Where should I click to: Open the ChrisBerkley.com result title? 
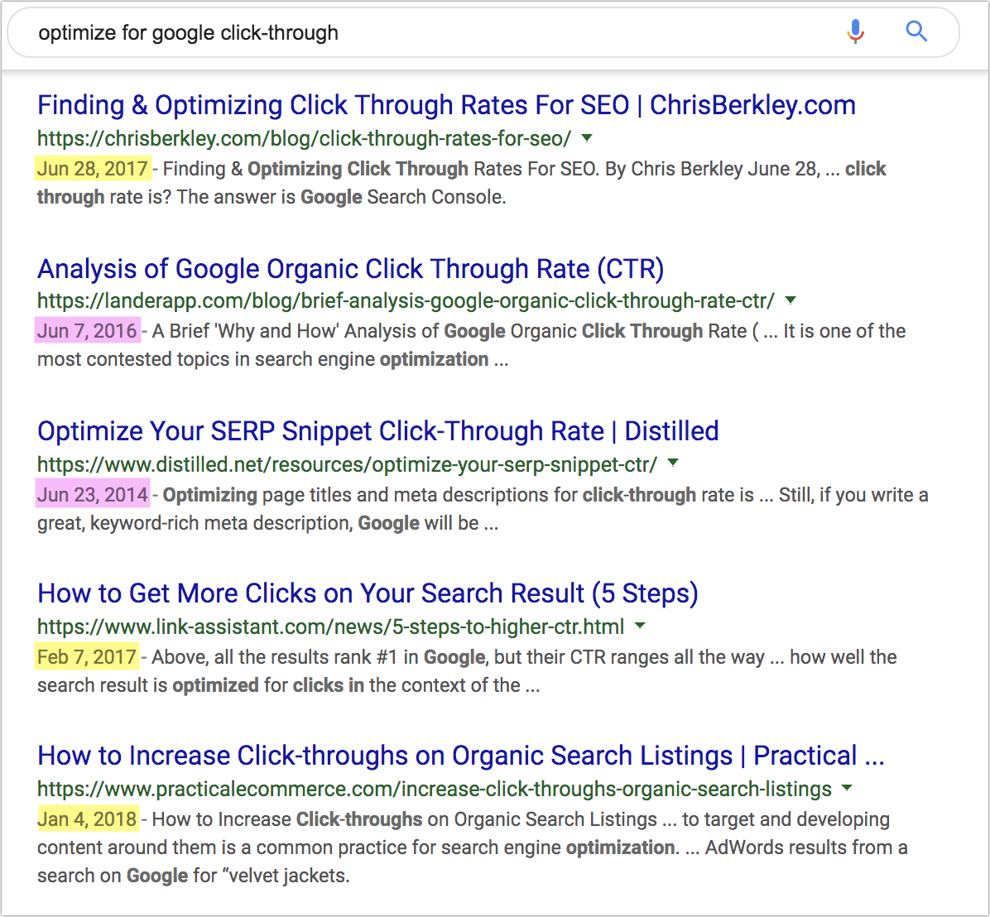(446, 105)
